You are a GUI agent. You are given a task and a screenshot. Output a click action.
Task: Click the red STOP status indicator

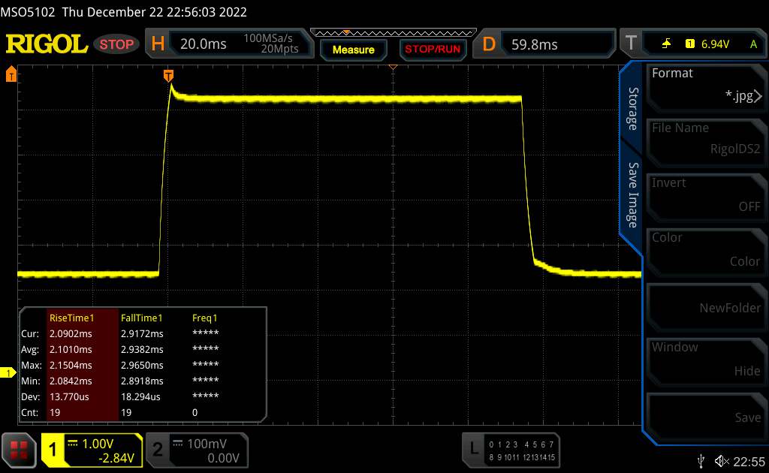pos(116,44)
